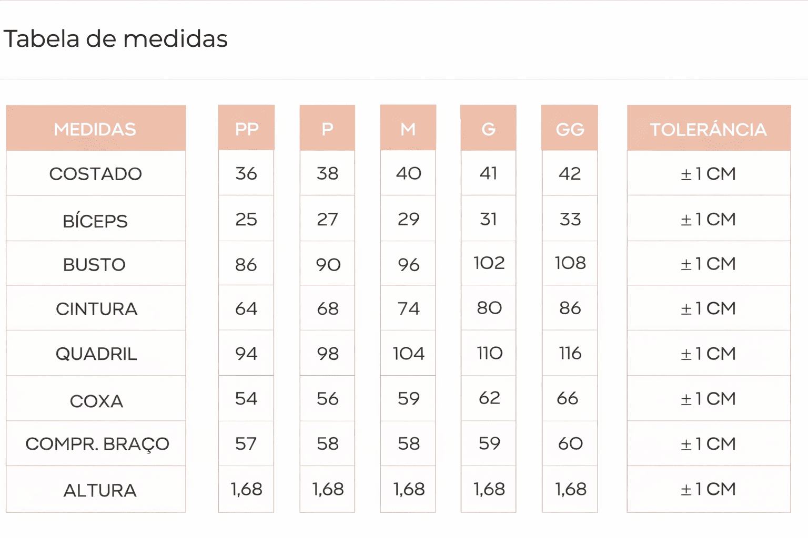Select the TOLERÂNCIA column header
This screenshot has height=538, width=808.
(x=709, y=130)
